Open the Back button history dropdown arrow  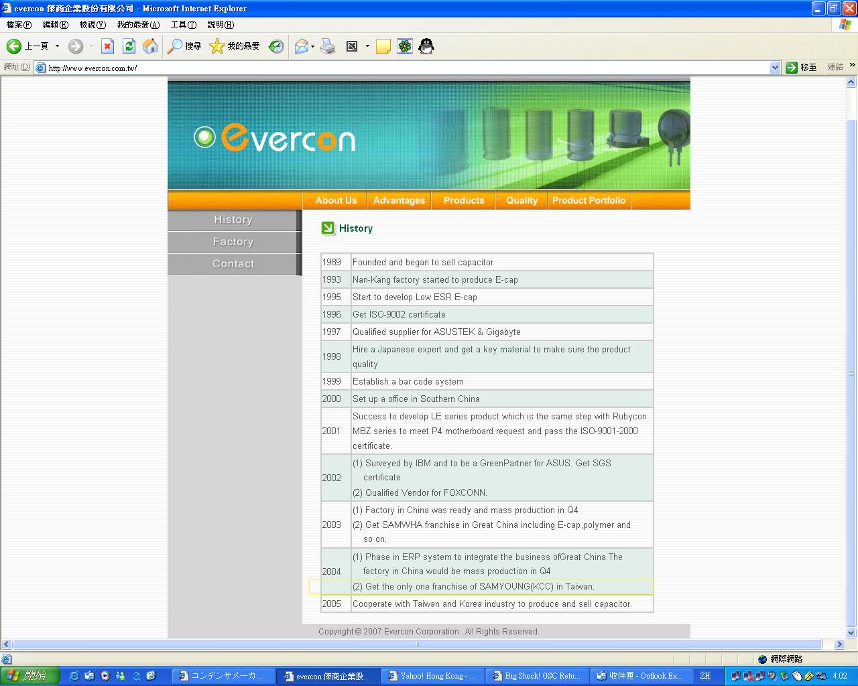(x=57, y=46)
